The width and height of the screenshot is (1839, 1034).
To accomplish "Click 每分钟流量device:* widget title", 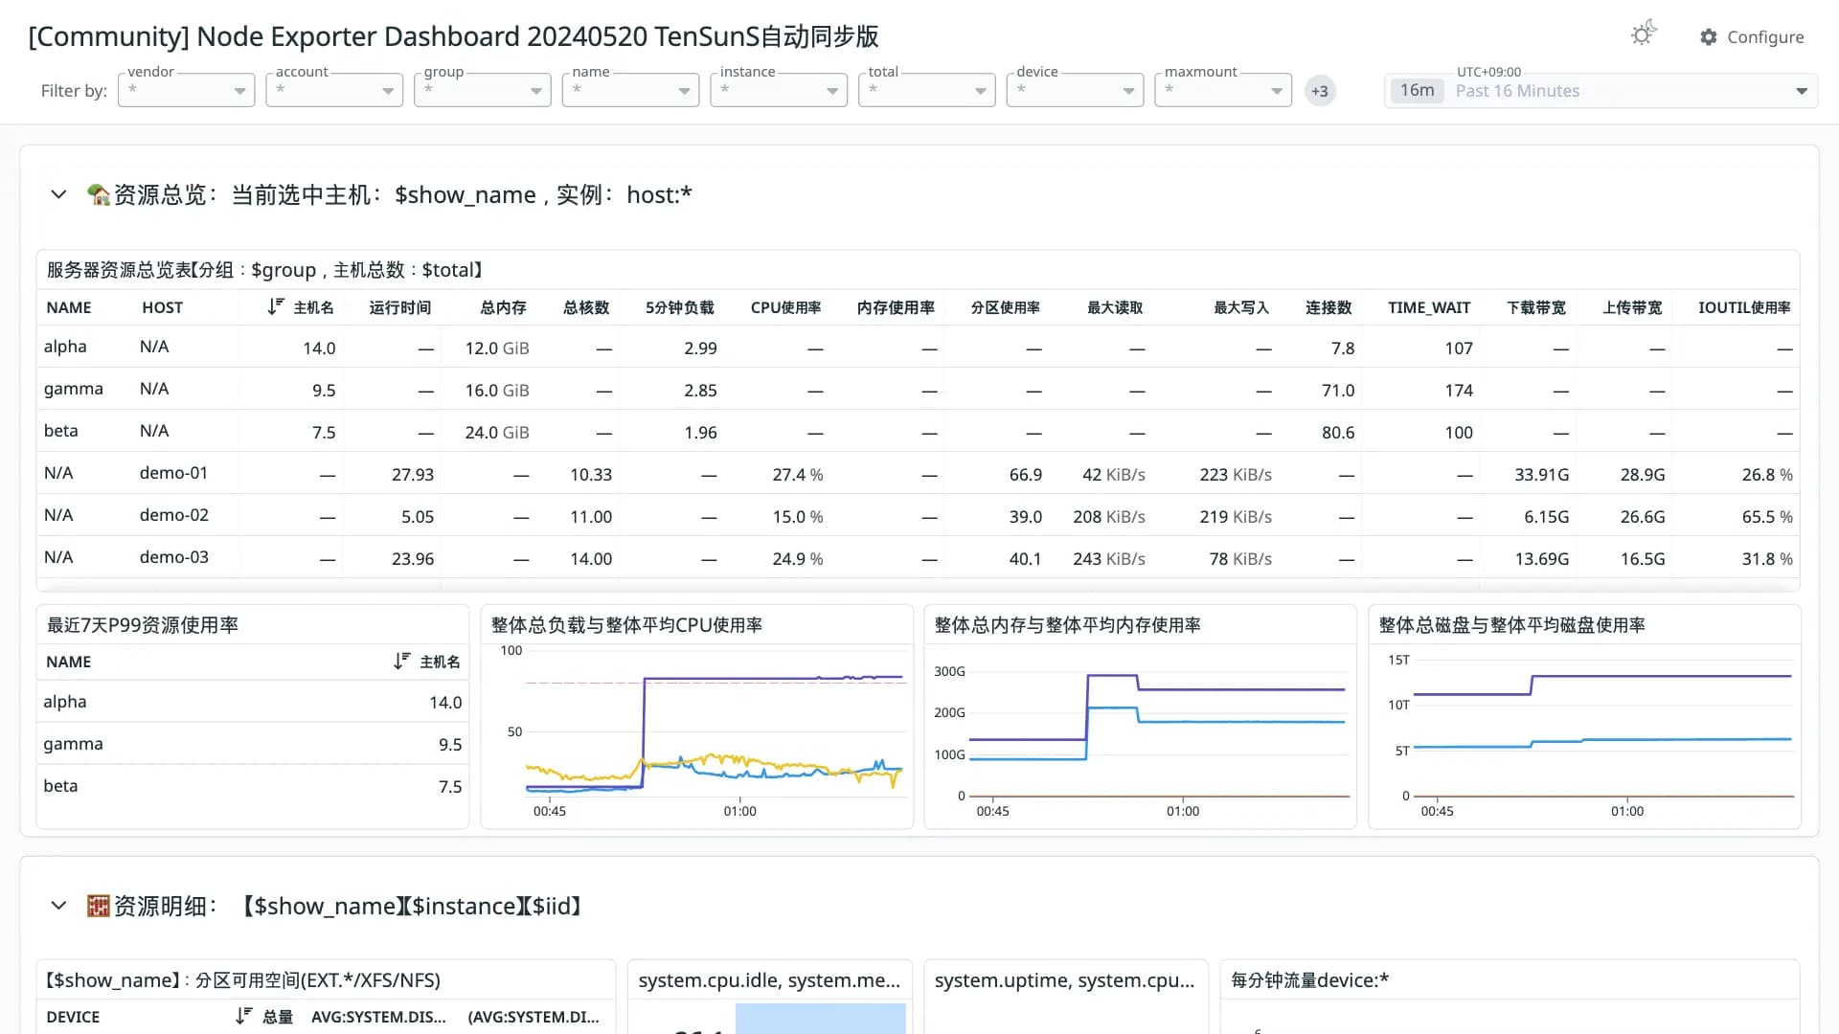I will coord(1309,980).
